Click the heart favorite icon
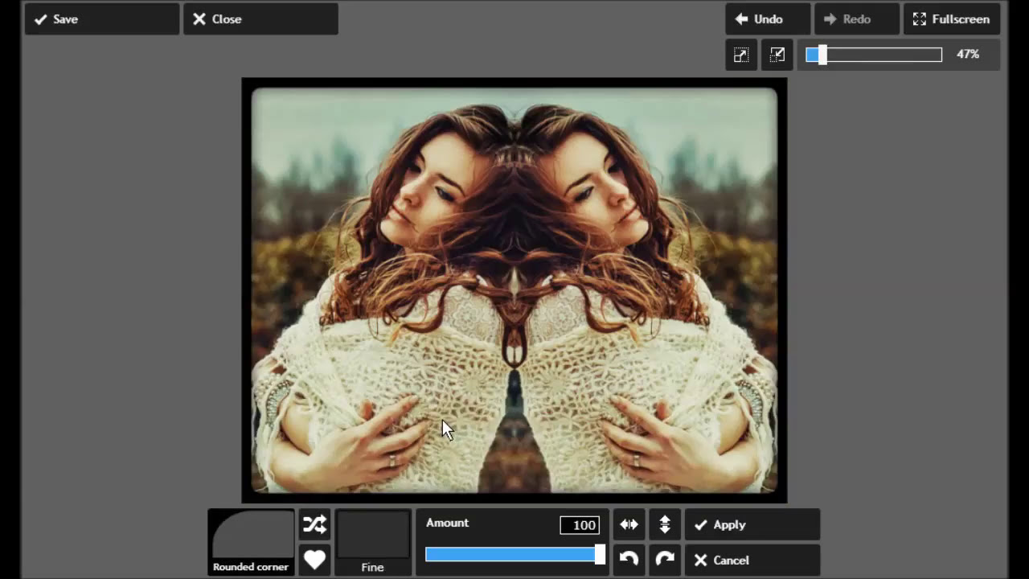This screenshot has height=579, width=1029. (314, 560)
